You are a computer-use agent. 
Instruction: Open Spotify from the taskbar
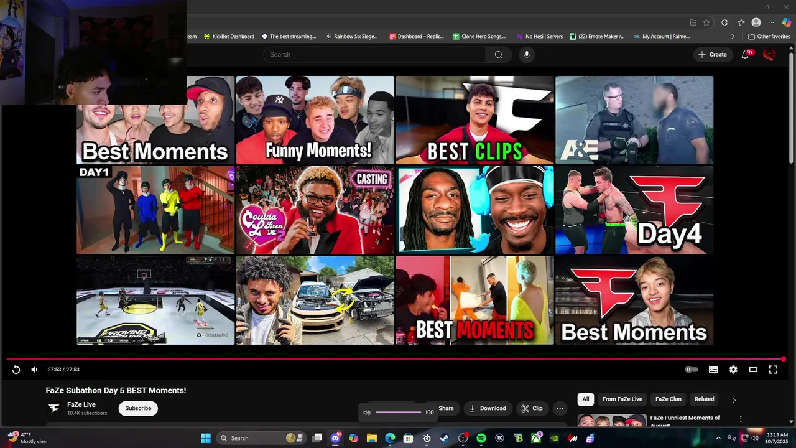481,438
